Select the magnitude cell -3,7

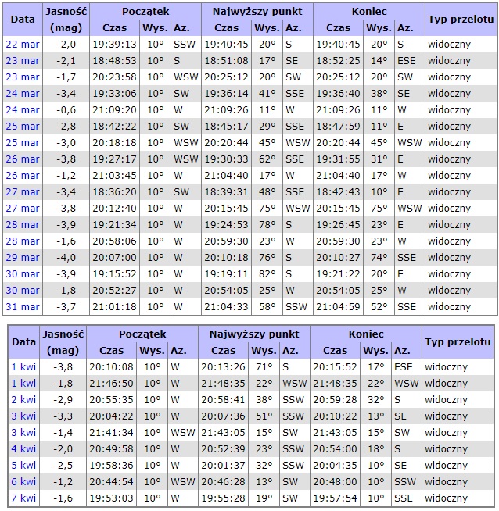(66, 306)
